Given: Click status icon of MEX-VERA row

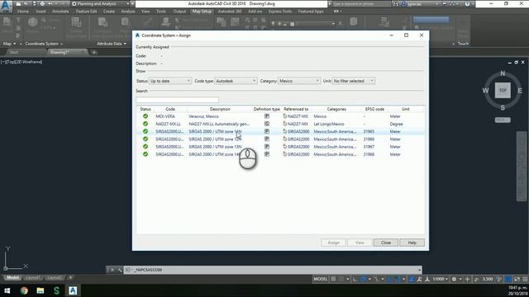Looking at the screenshot, I should 145,116.
